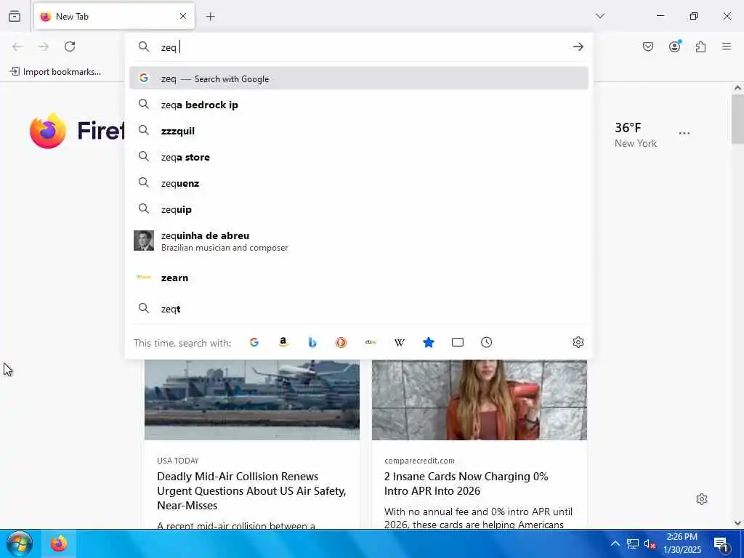Open the Firefox application menu
The width and height of the screenshot is (744, 558).
point(726,46)
